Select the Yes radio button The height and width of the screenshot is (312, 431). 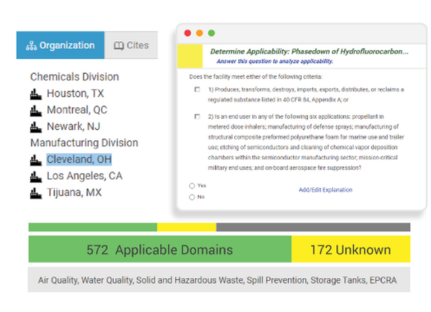click(191, 185)
